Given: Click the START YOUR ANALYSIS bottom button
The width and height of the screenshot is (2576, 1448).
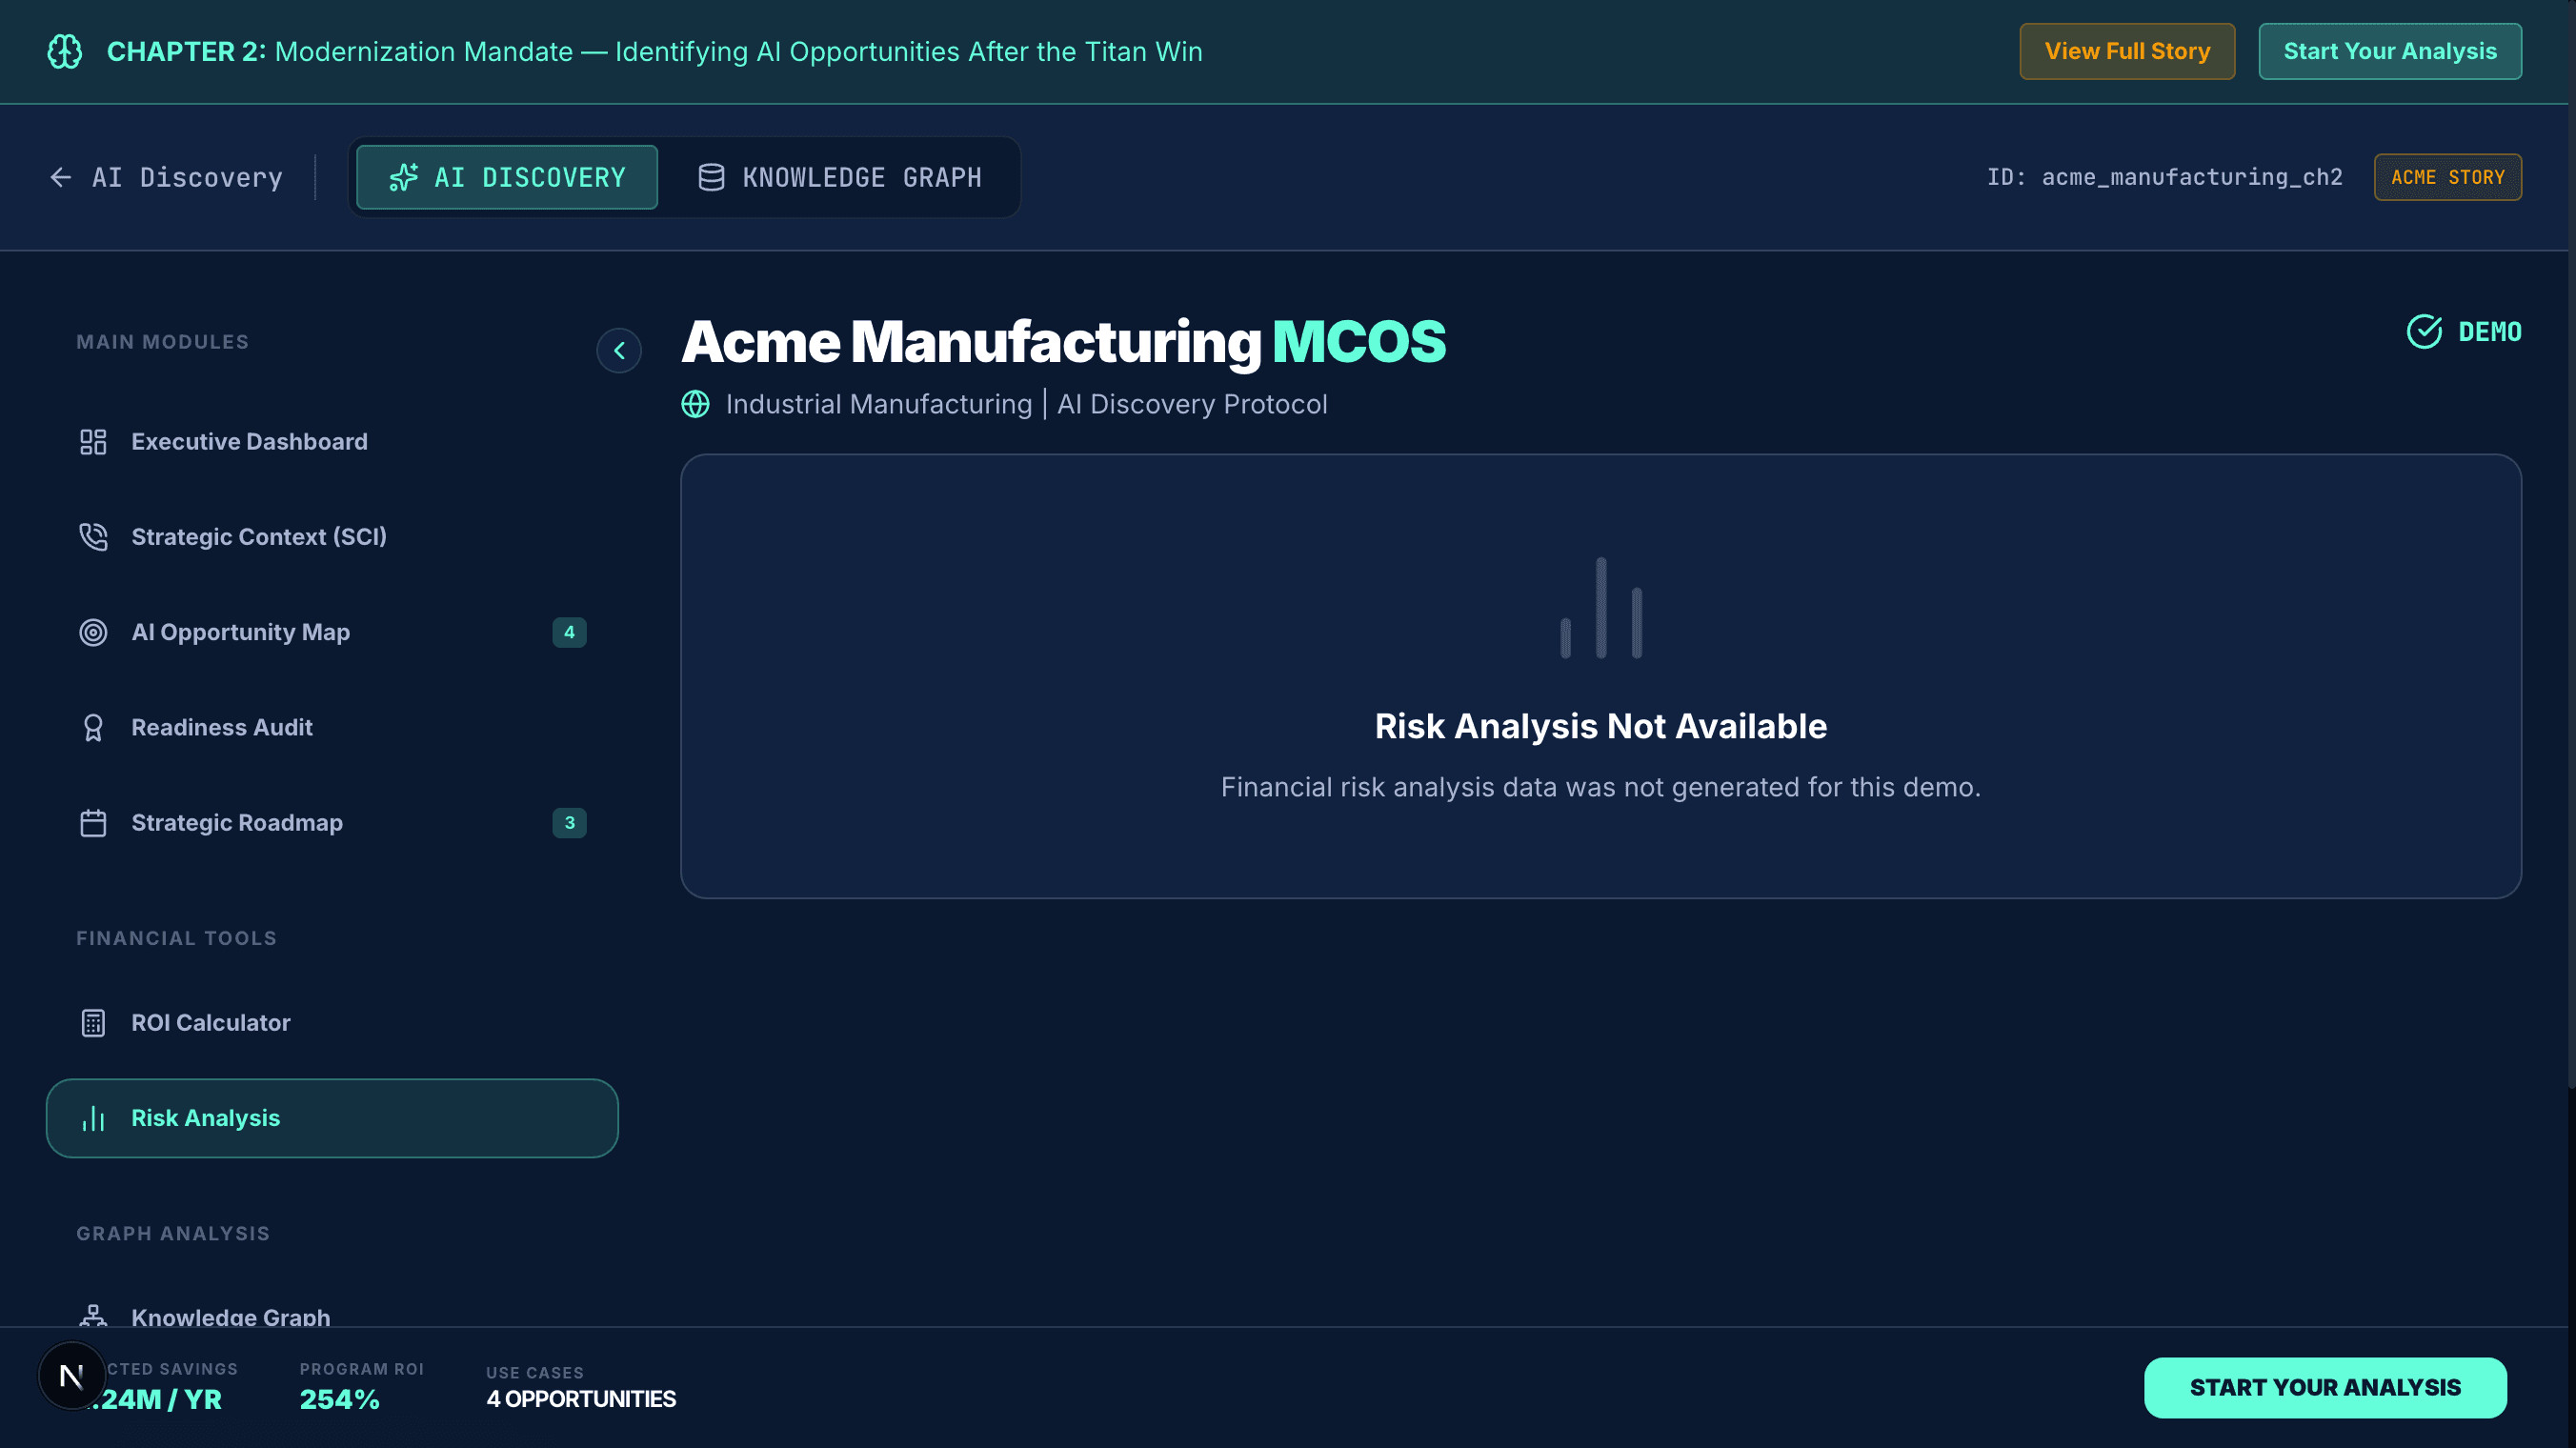Looking at the screenshot, I should click(2325, 1387).
